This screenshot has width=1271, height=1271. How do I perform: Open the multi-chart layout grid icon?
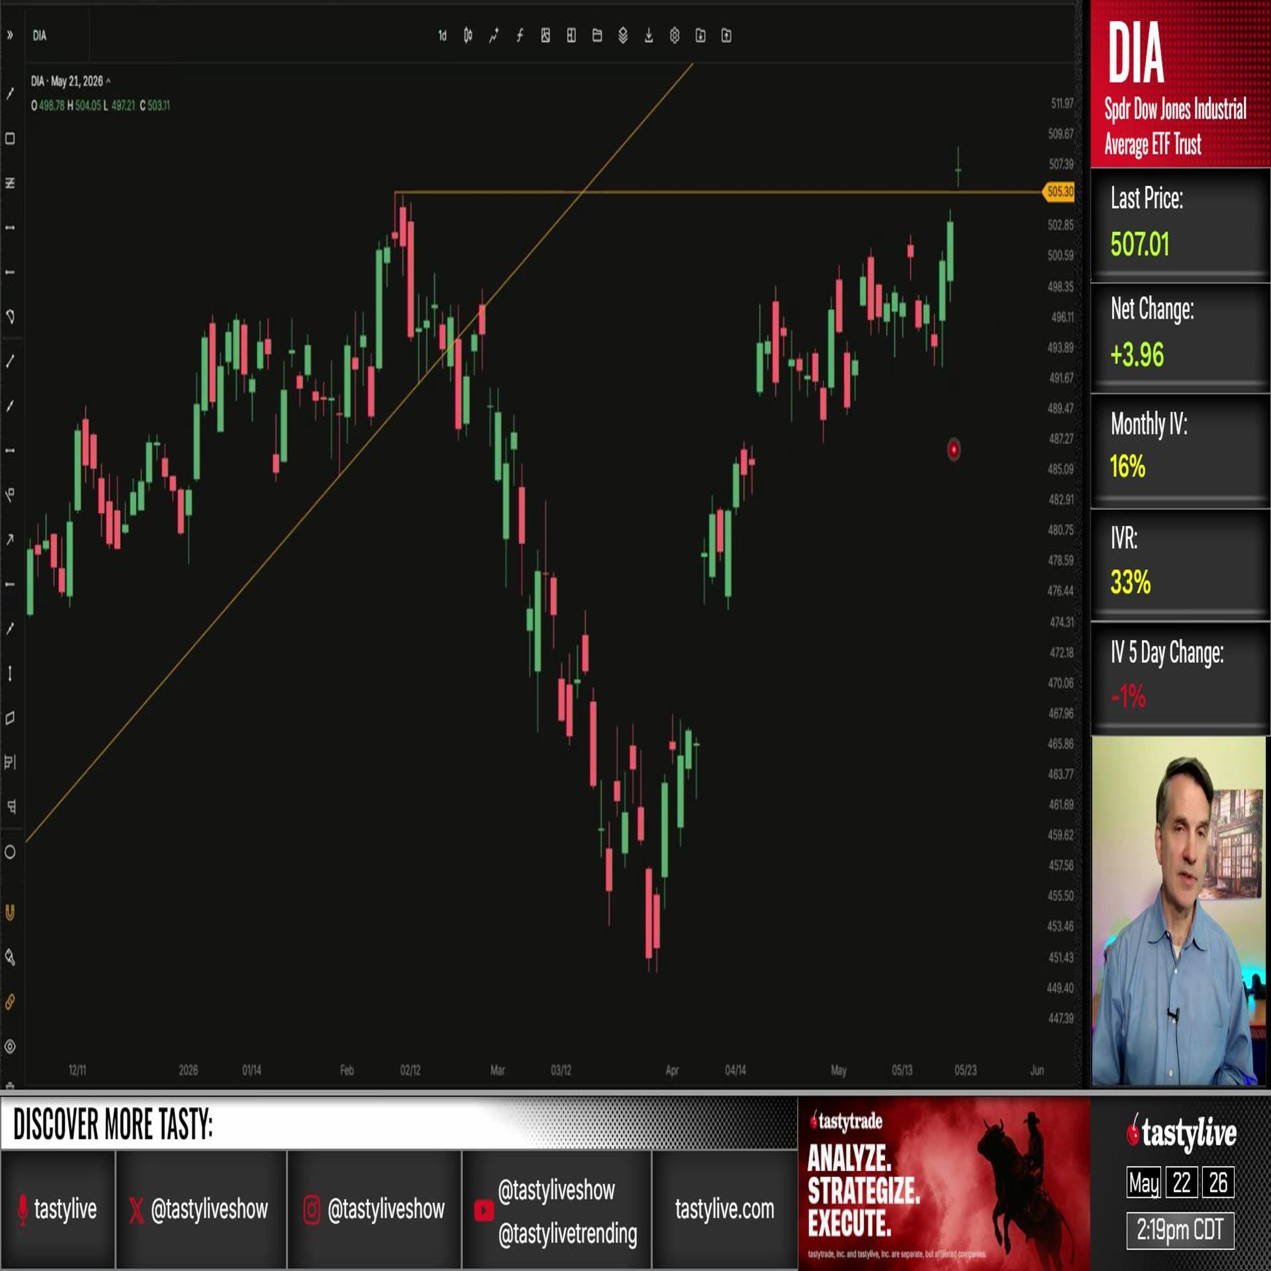(571, 36)
